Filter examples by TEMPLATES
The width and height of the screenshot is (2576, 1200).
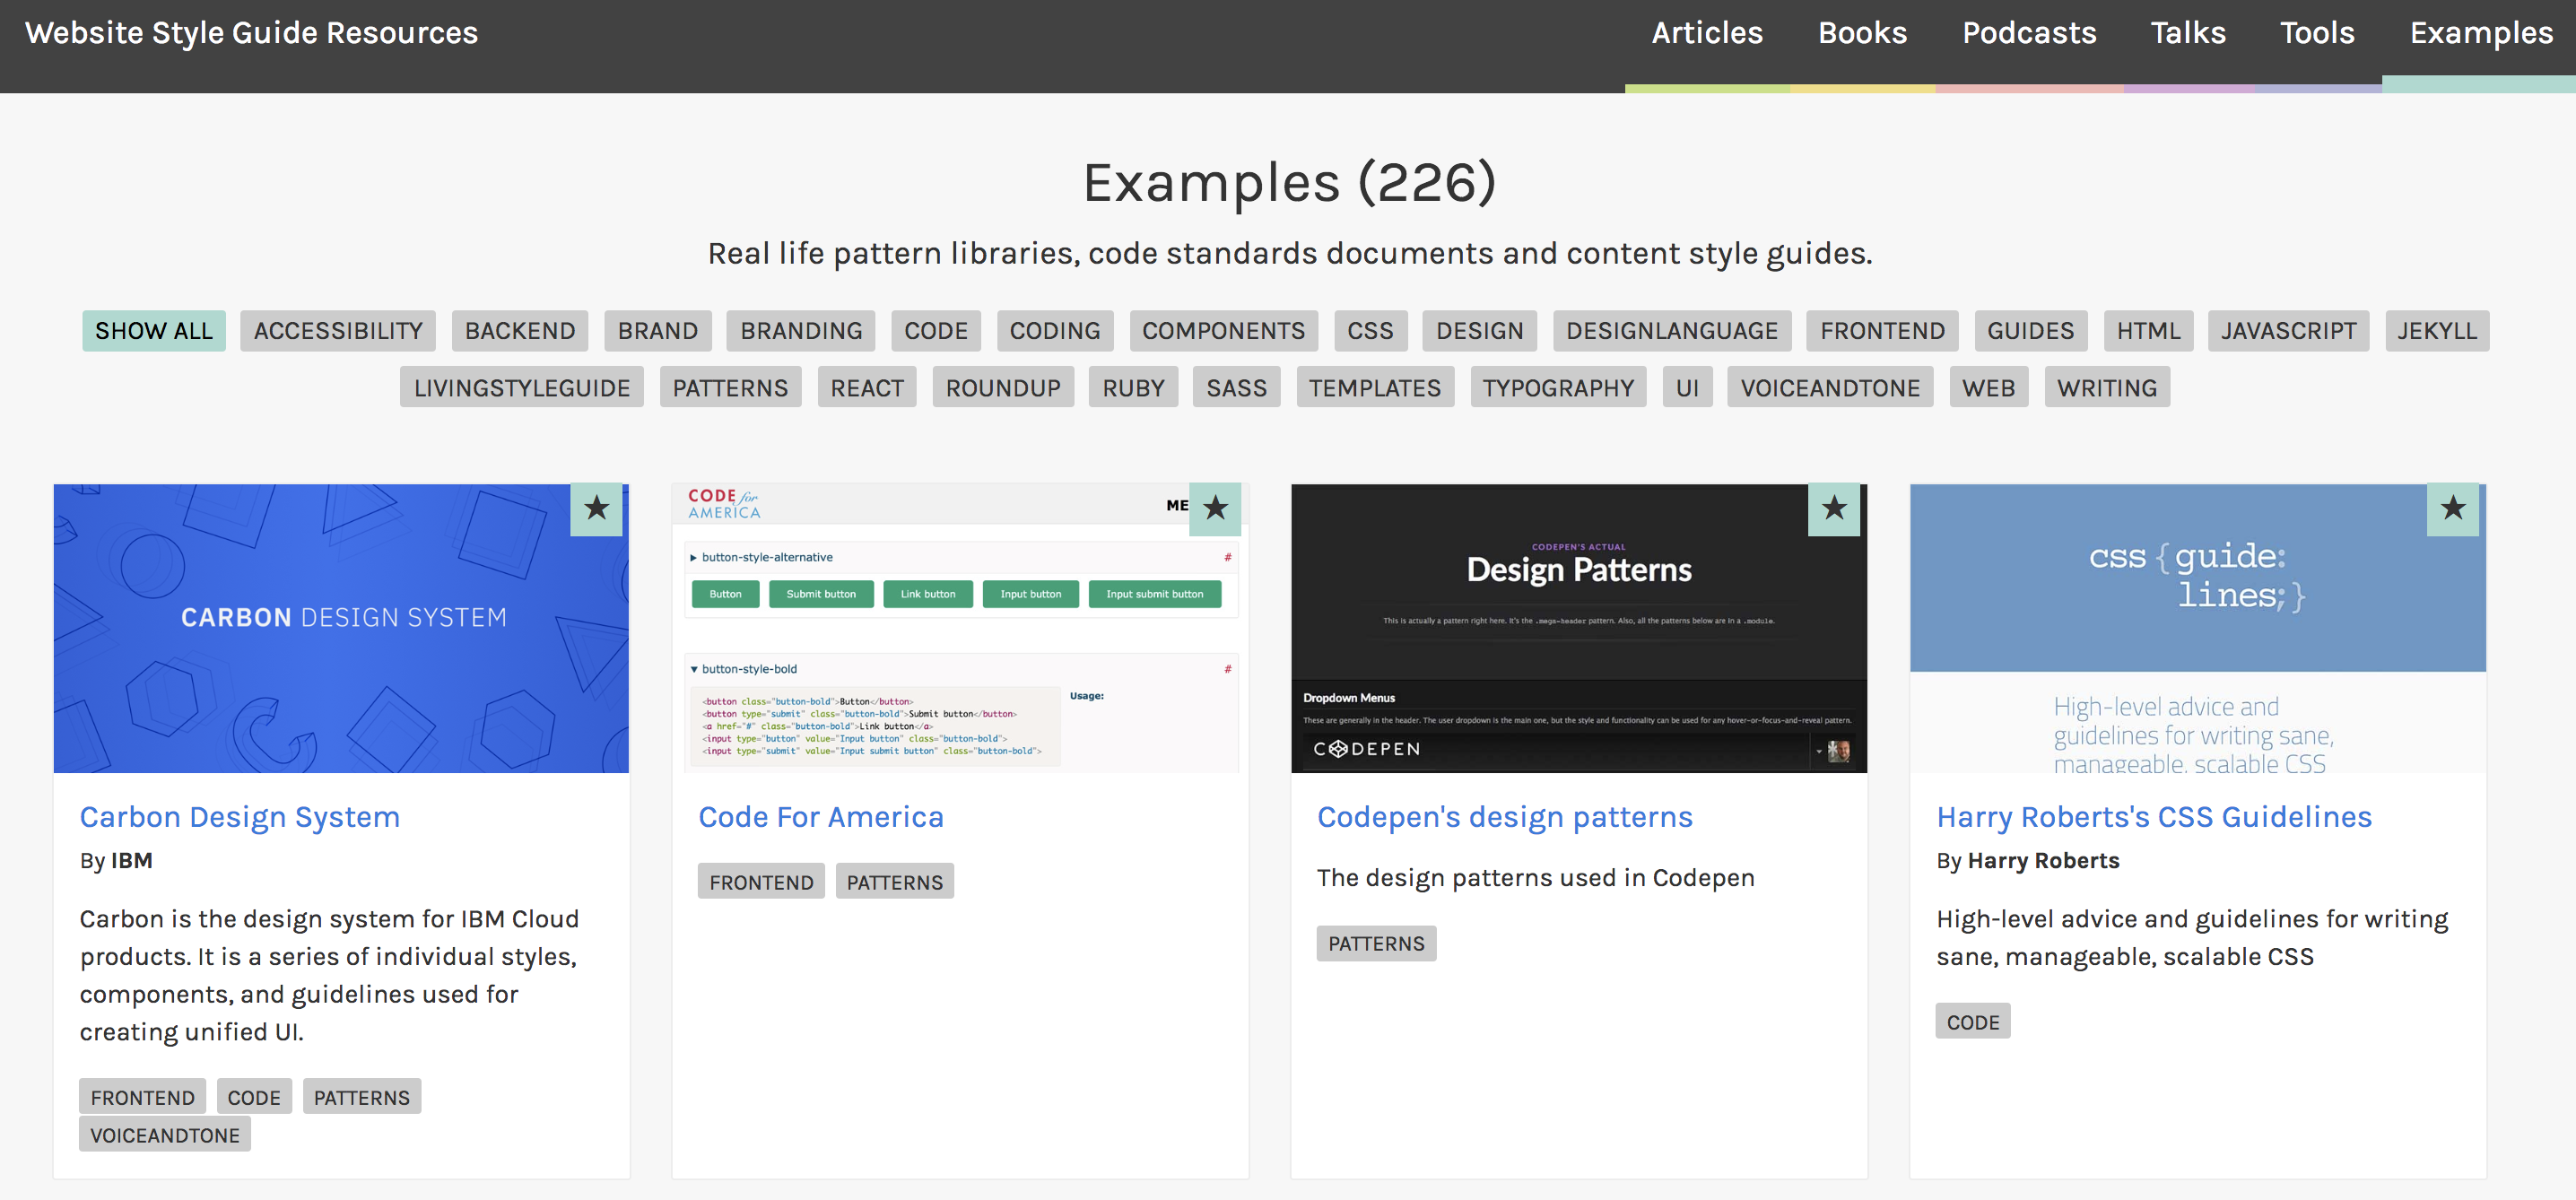pyautogui.click(x=1375, y=388)
